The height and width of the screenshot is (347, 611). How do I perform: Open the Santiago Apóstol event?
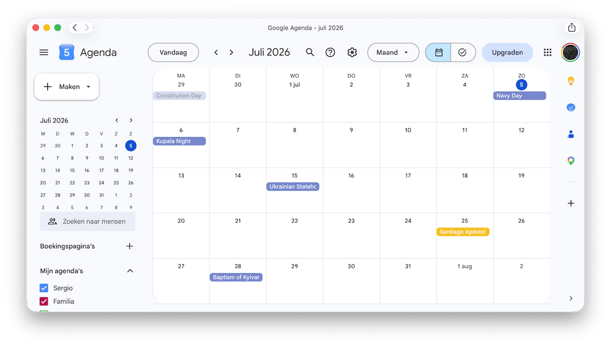pos(463,232)
